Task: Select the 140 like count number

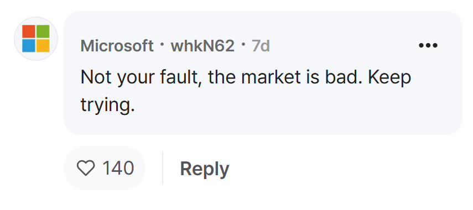Action: (x=118, y=168)
